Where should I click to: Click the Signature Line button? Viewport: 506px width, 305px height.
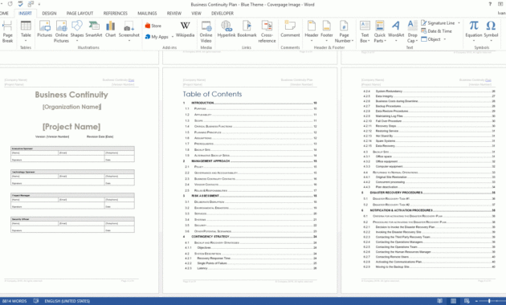point(438,23)
